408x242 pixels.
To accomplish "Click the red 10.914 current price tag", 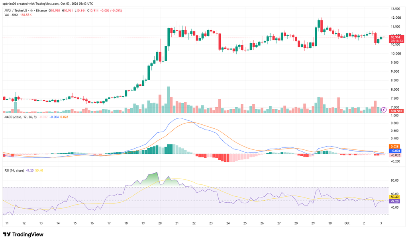I will point(396,37).
